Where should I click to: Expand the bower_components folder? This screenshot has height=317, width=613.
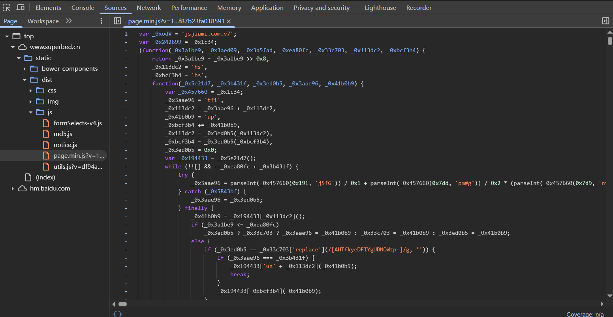click(x=24, y=69)
